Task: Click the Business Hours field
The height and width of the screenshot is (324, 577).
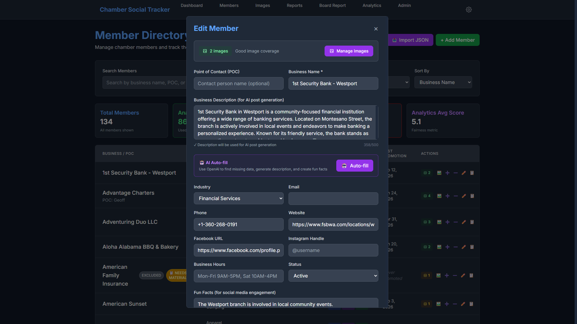Action: [x=239, y=276]
